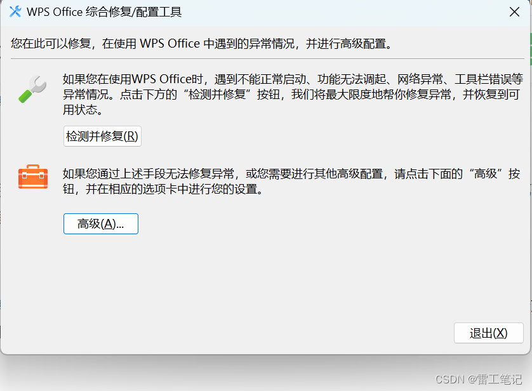Click the orange toolbox icon

pyautogui.click(x=33, y=176)
